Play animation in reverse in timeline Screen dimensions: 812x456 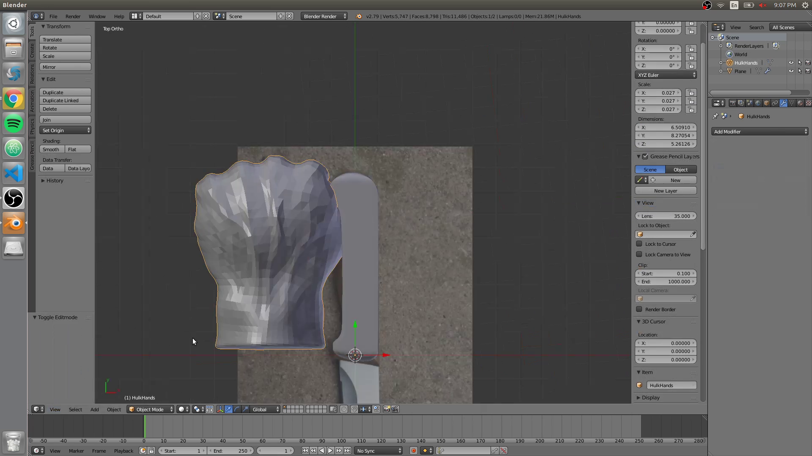pyautogui.click(x=322, y=451)
